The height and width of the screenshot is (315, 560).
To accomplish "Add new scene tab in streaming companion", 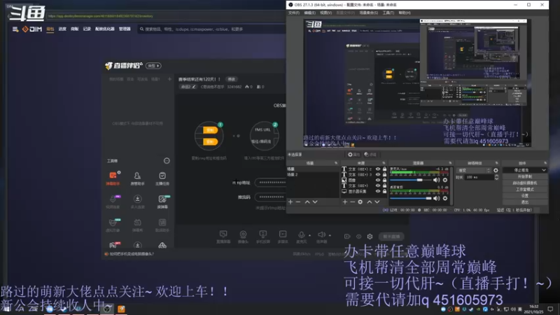I will click(x=169, y=79).
